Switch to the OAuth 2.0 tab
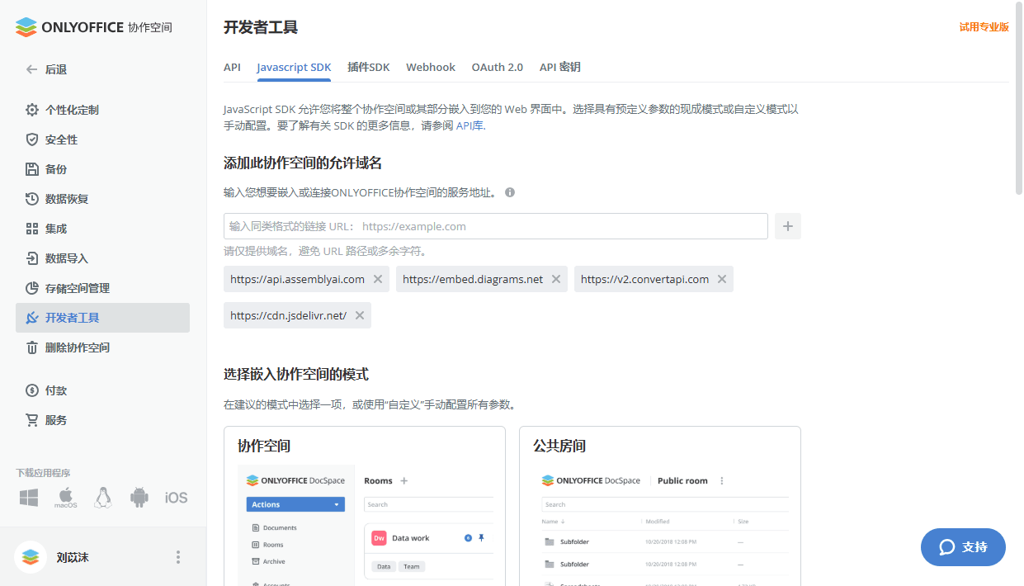Screen dimensions: 1024x586 pyautogui.click(x=498, y=68)
